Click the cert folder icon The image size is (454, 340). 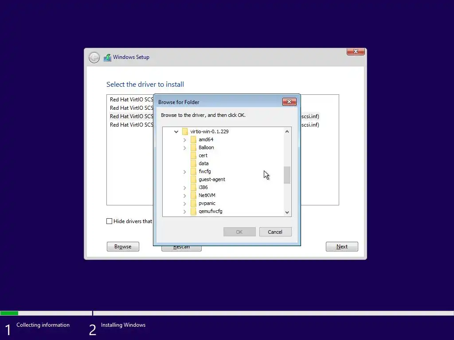[193, 155]
